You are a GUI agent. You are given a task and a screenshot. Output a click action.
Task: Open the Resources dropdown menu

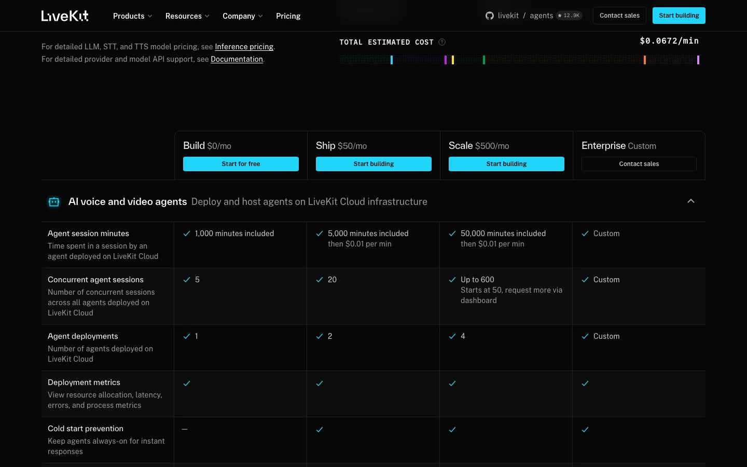click(187, 16)
